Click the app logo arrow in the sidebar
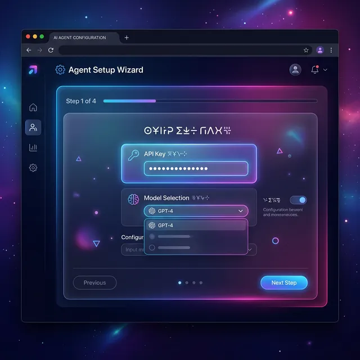 coord(33,70)
